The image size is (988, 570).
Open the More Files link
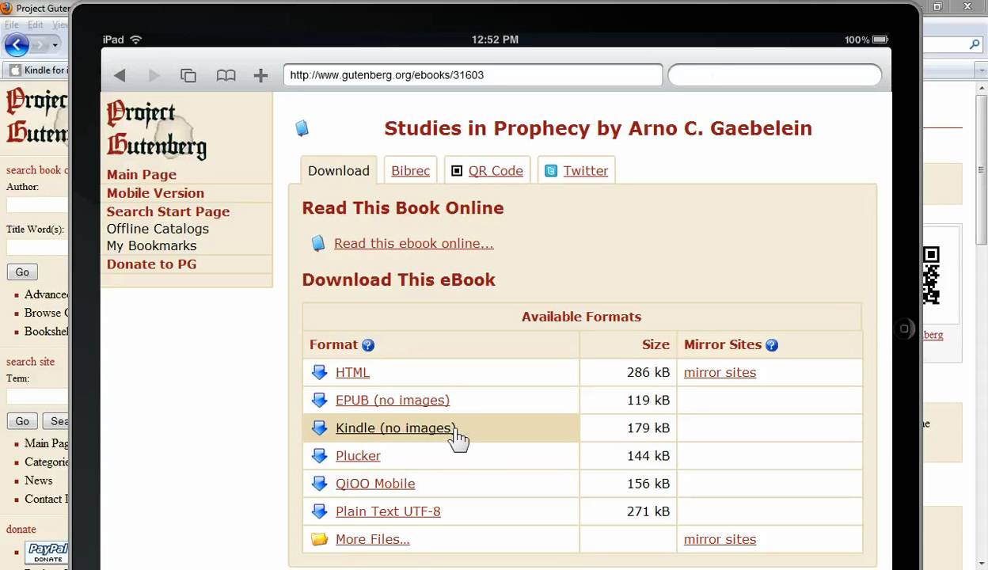372,539
